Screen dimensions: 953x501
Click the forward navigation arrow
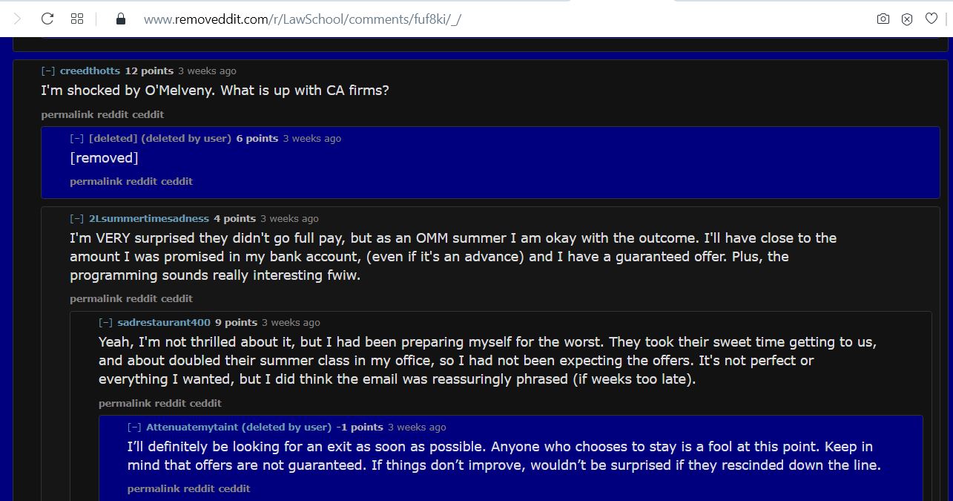tap(19, 19)
